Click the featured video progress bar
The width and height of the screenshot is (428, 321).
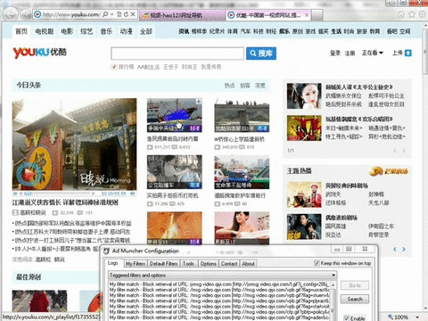(57, 193)
